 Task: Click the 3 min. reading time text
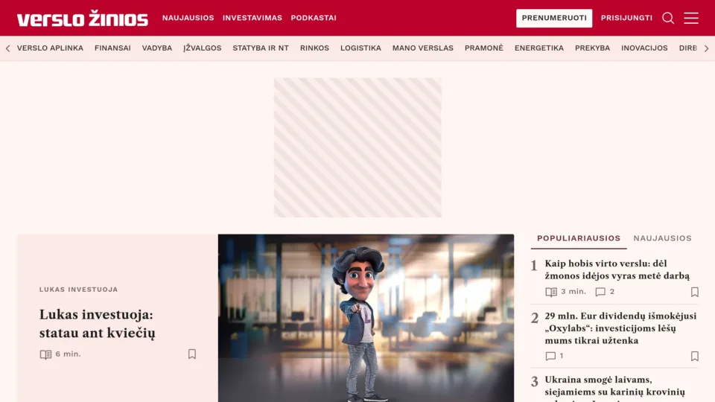573,292
